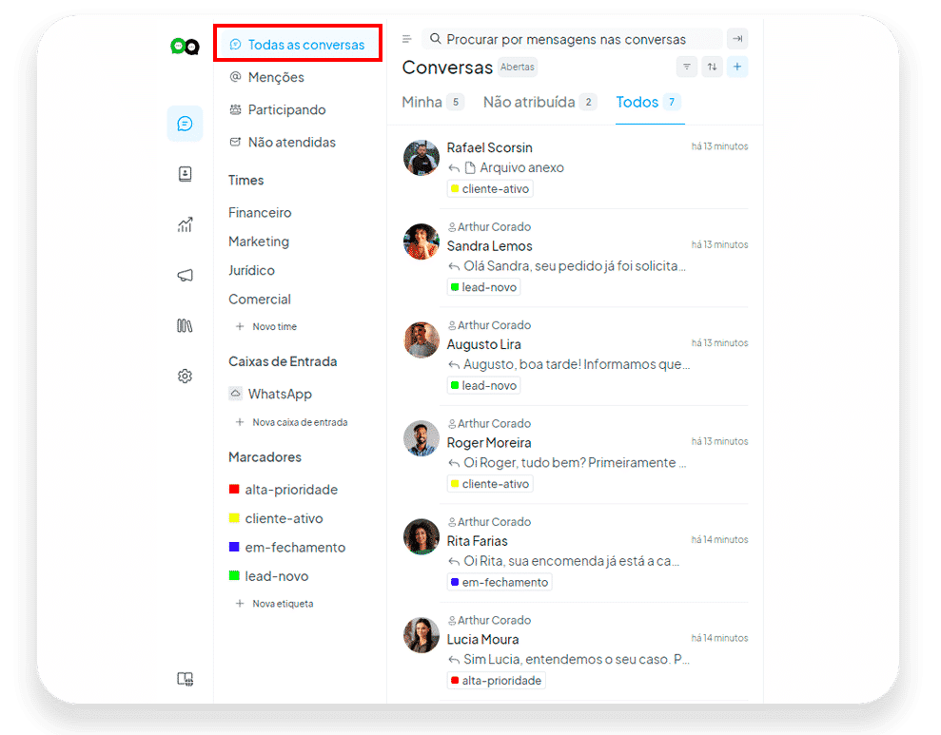941x735 pixels.
Task: Open the Marketing team
Action: pos(259,241)
